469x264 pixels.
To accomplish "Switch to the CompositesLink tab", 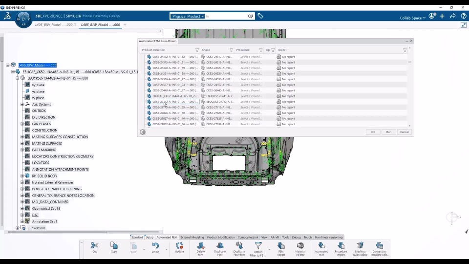I will pos(248,238).
